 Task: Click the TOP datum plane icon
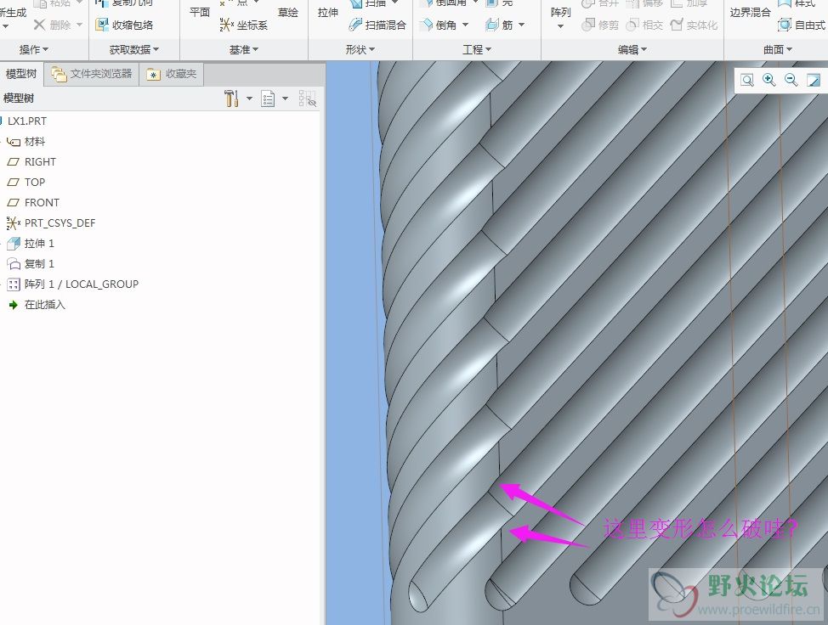tap(14, 182)
